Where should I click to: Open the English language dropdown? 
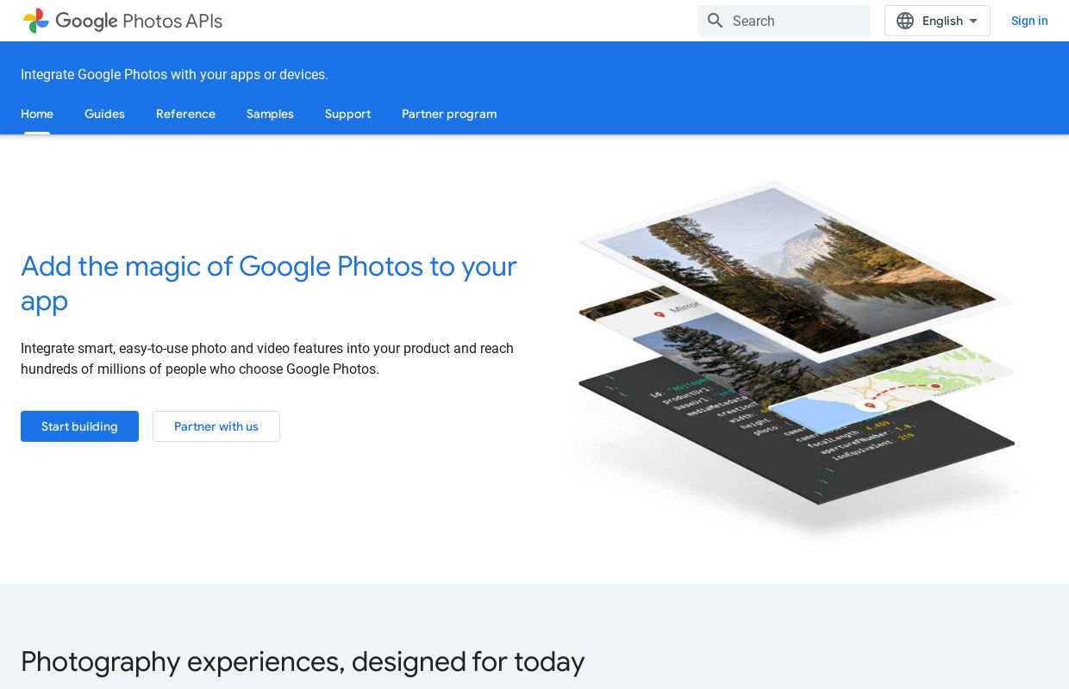click(937, 21)
